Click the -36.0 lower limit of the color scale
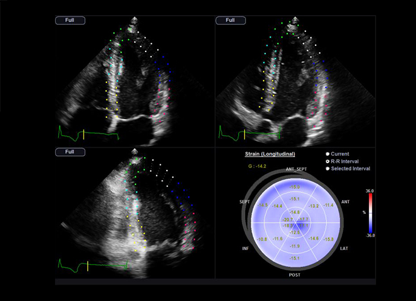 (x=370, y=236)
